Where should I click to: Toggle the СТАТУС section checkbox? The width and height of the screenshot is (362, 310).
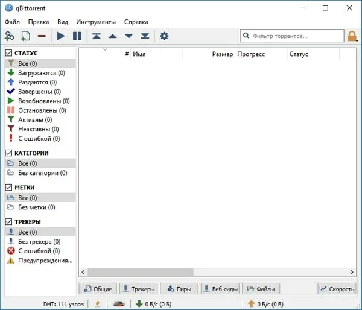(x=9, y=53)
